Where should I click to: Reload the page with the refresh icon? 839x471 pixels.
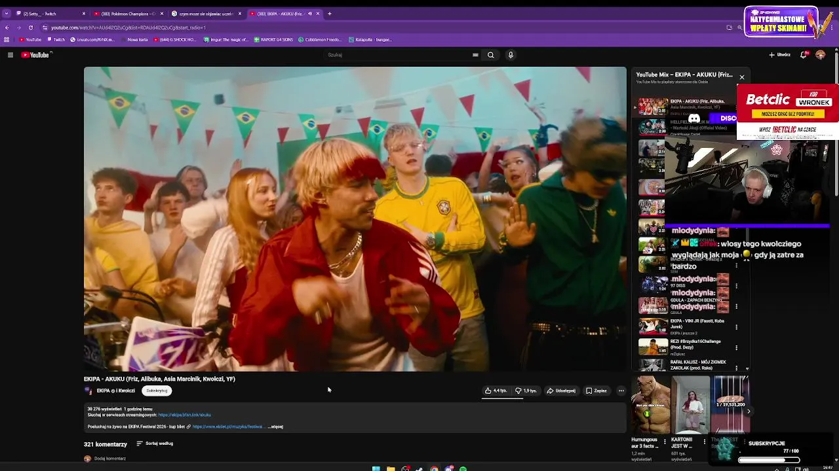31,27
